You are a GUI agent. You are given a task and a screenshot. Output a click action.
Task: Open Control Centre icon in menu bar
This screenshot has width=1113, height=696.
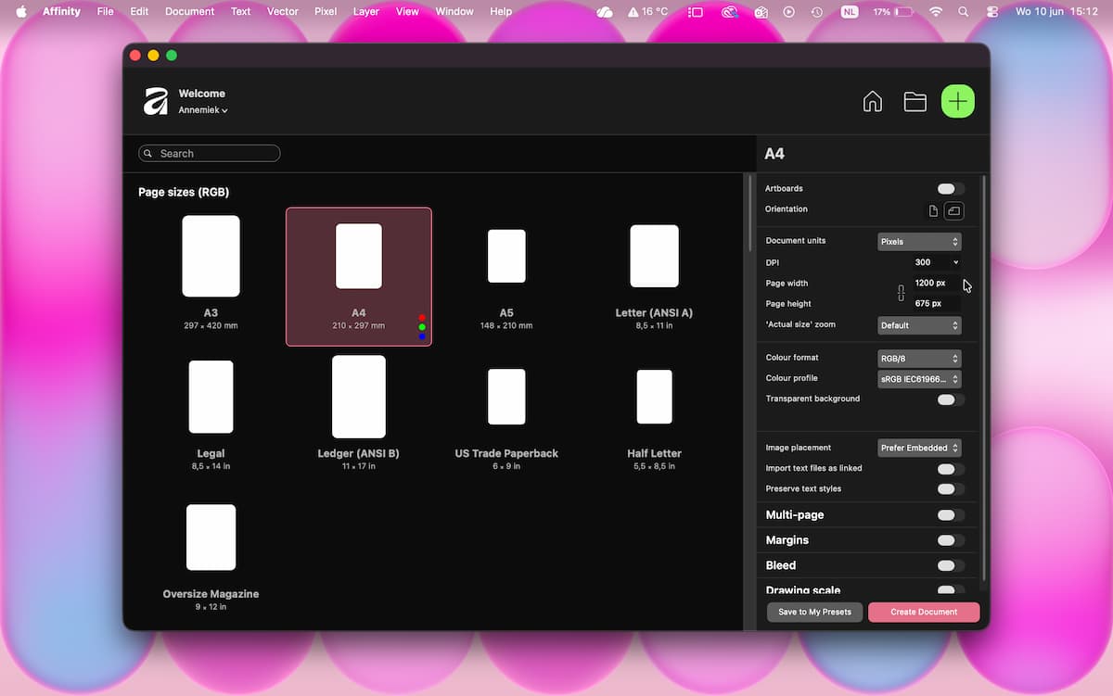coord(991,12)
